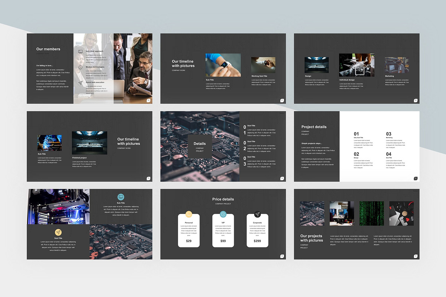446x297 pixels.
Task: Click the page badge on the Individual design slide
Action: coord(416,100)
